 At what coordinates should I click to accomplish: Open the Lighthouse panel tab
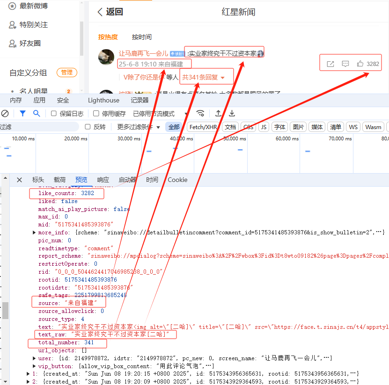(x=103, y=101)
